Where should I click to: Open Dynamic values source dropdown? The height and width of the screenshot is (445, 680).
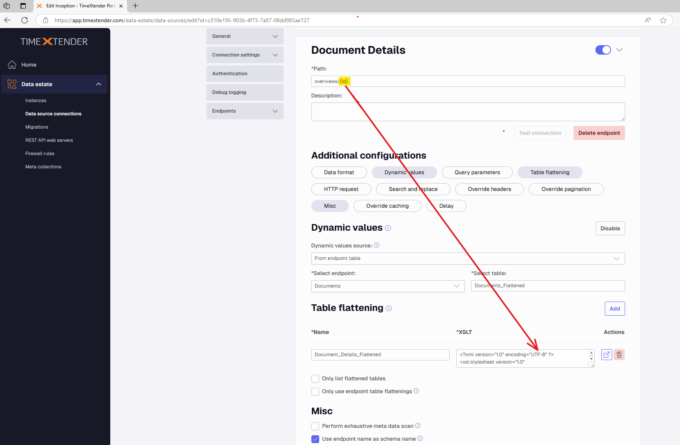coord(468,258)
